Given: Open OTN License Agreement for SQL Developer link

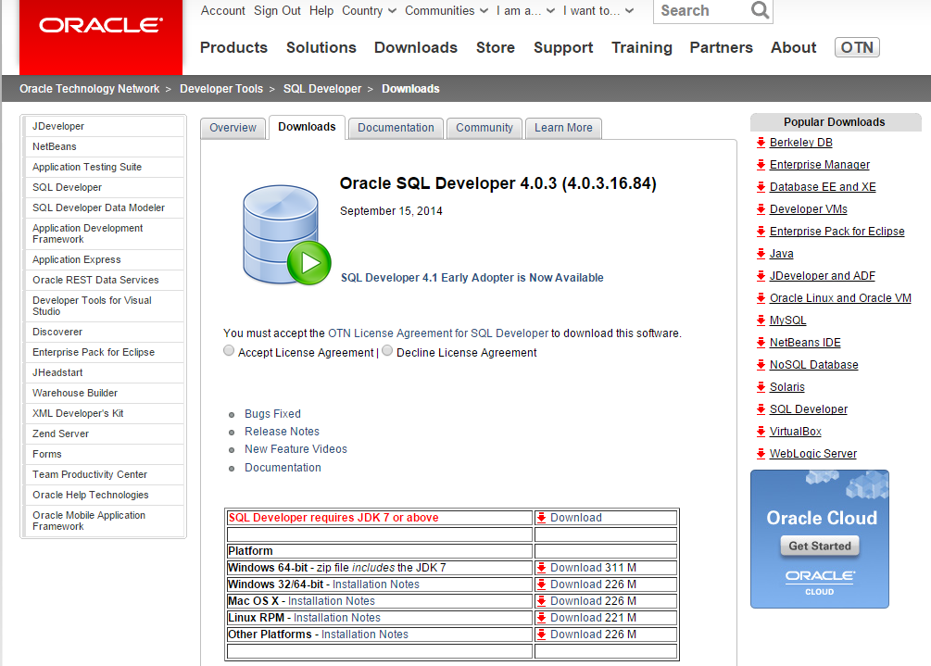Looking at the screenshot, I should [x=438, y=333].
